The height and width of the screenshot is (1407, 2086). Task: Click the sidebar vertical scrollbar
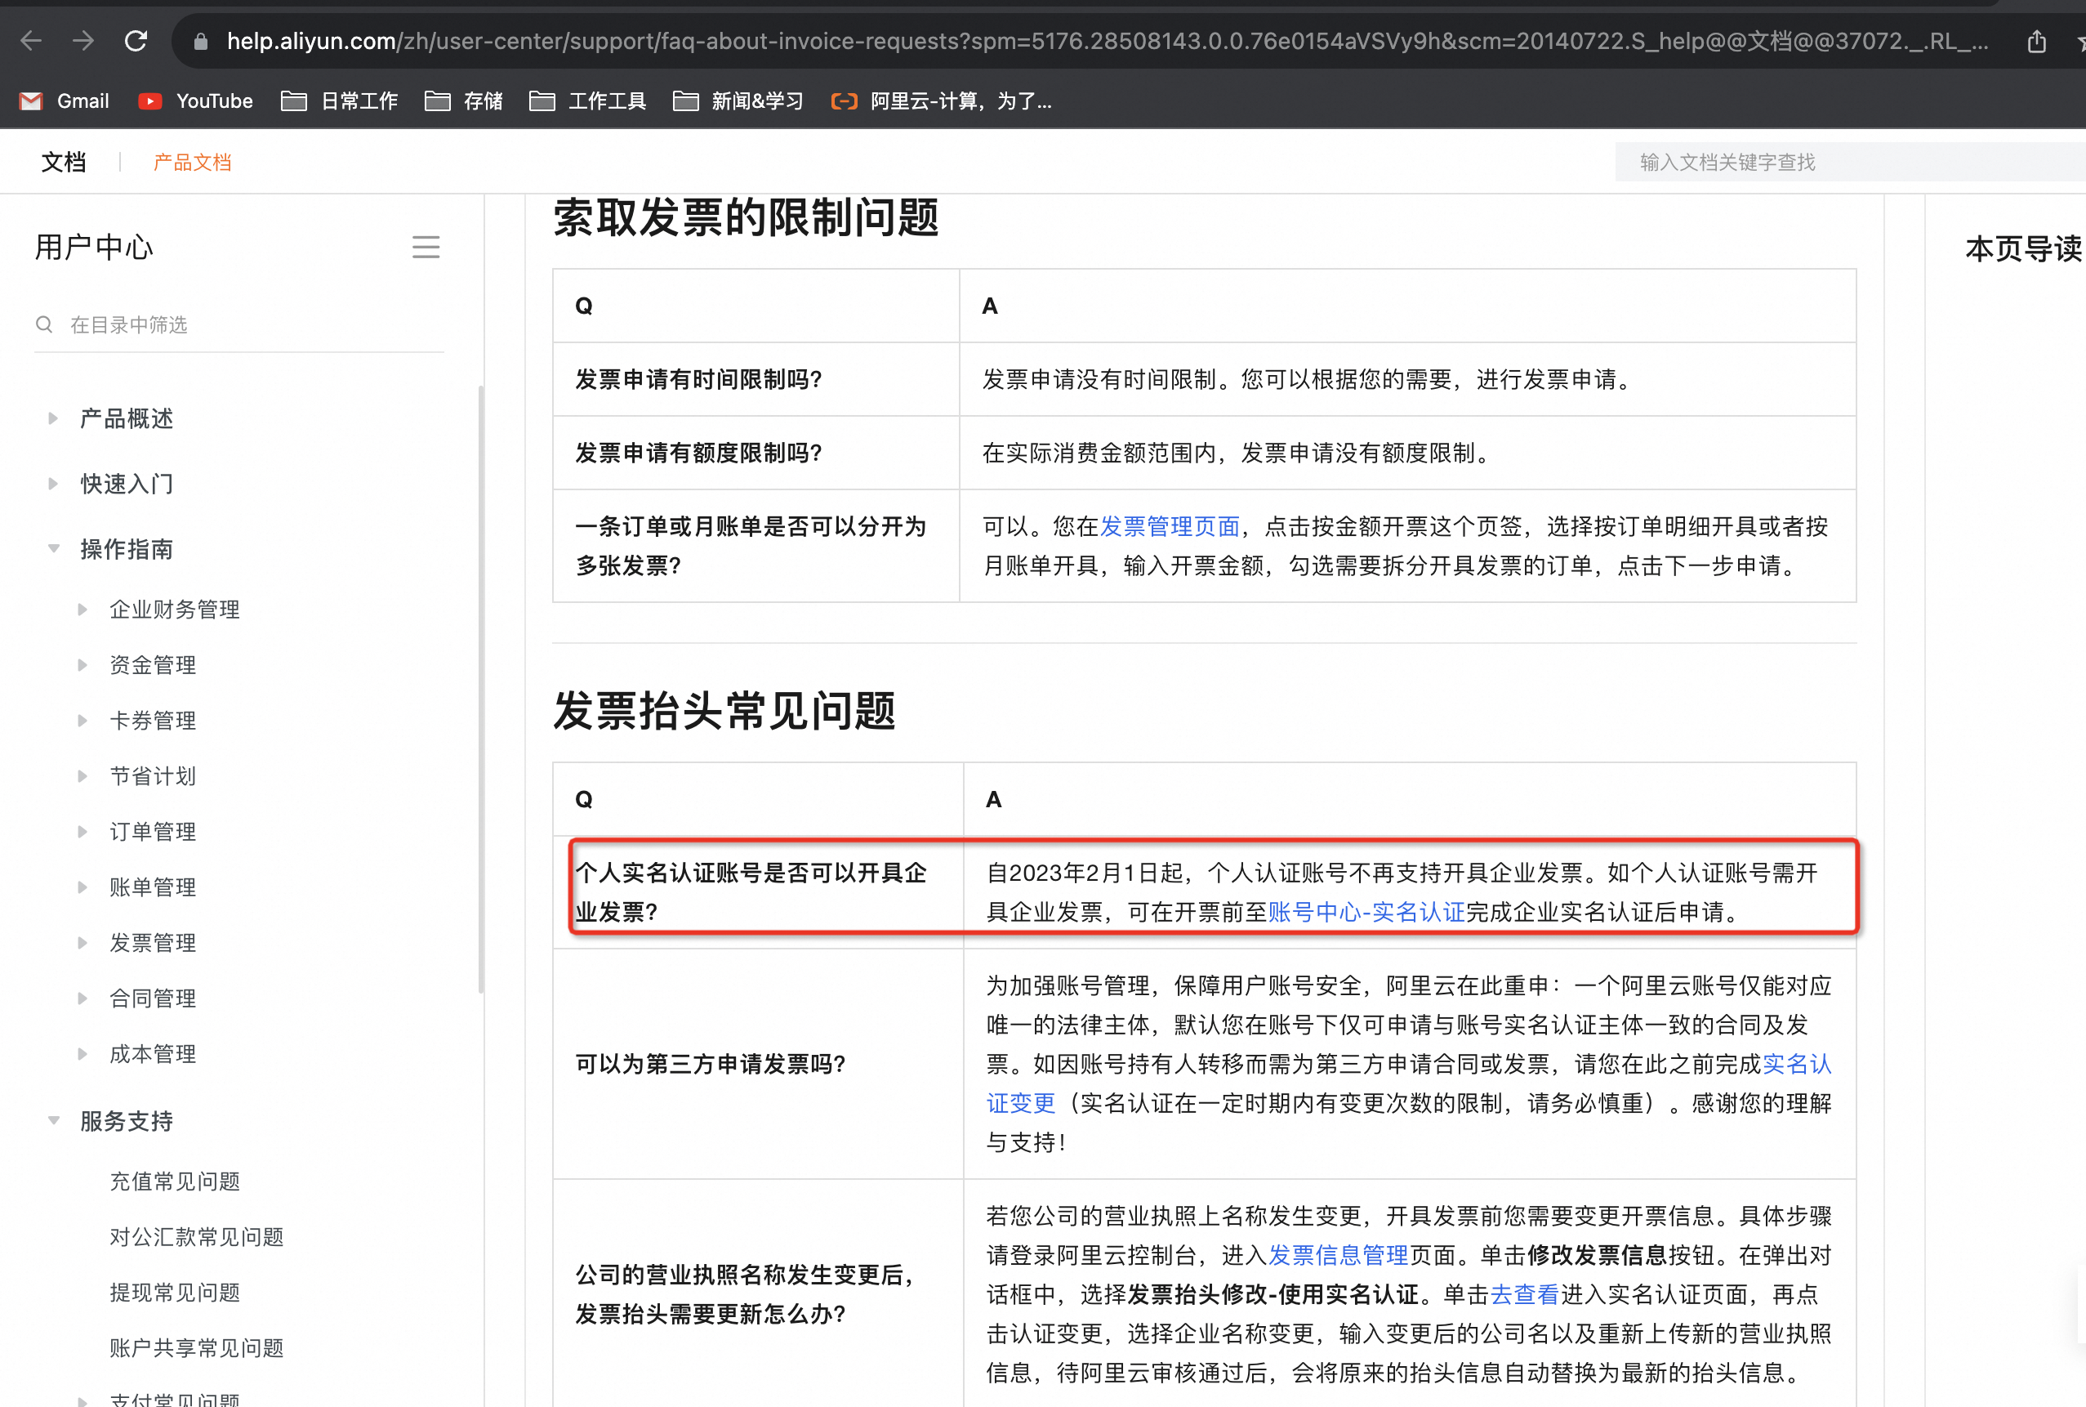point(482,689)
